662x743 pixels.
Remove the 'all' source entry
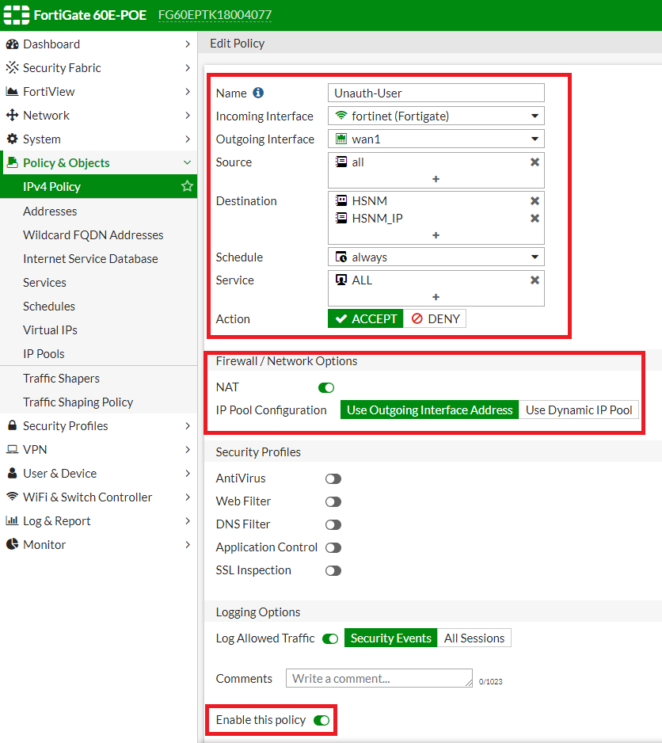pos(535,162)
